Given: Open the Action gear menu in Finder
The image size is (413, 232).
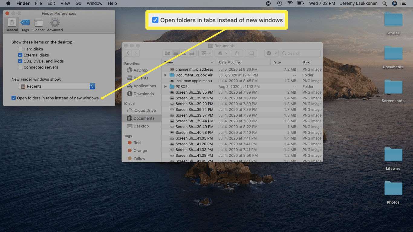Looking at the screenshot, I should pos(223,53).
